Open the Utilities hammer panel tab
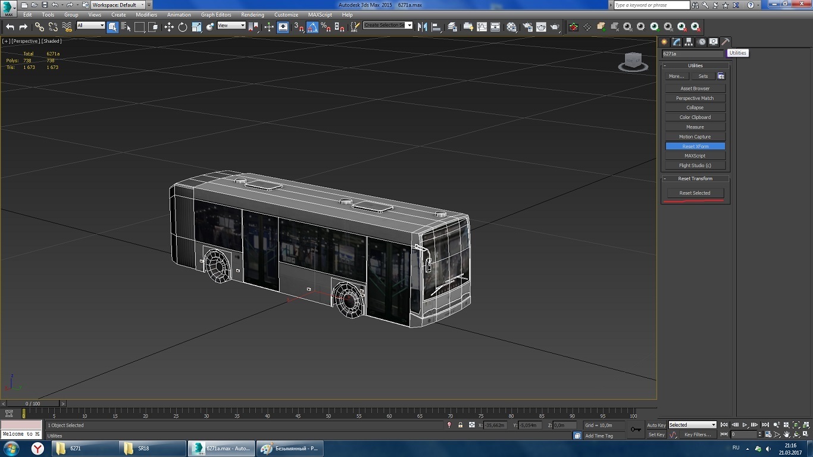This screenshot has width=813, height=457. [x=726, y=42]
